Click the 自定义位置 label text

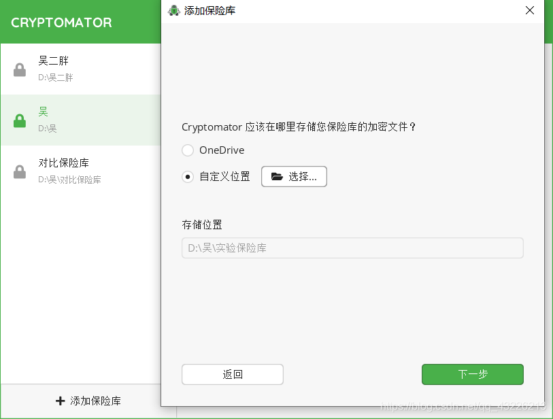click(224, 176)
